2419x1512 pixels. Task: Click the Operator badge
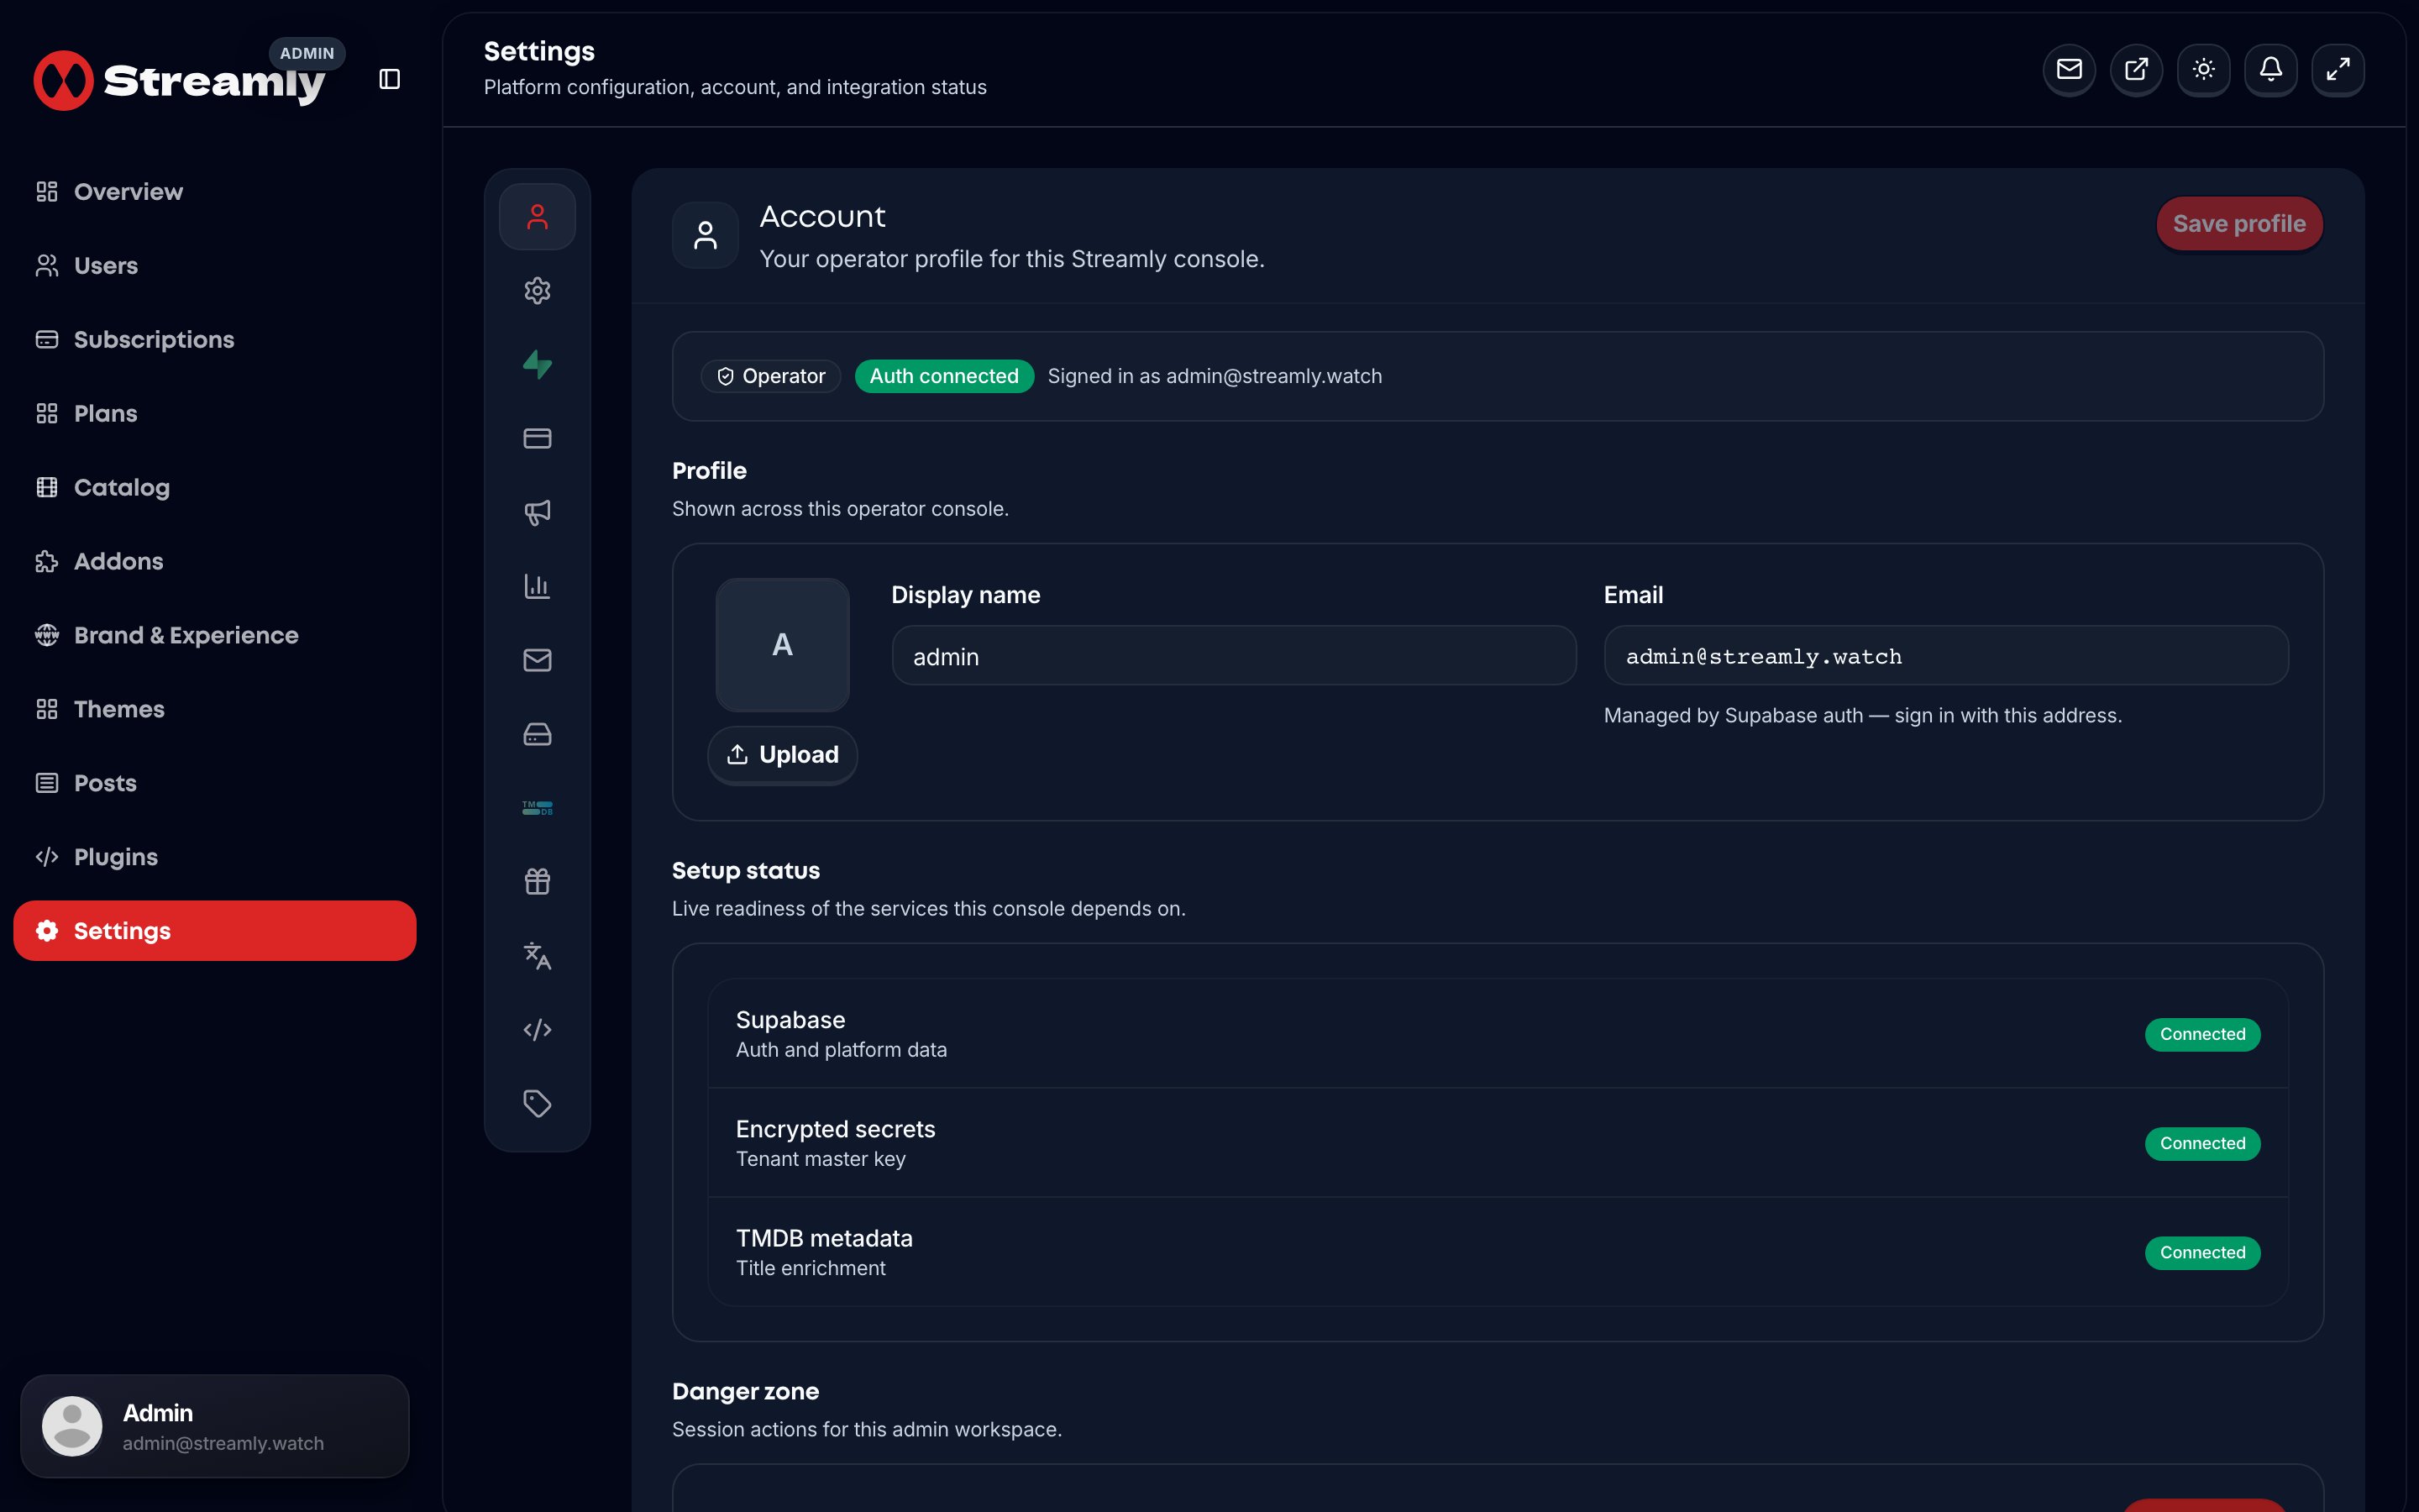click(x=771, y=377)
